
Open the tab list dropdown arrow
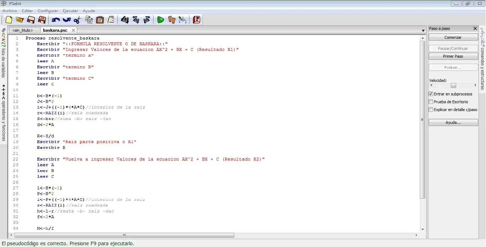coord(423,31)
